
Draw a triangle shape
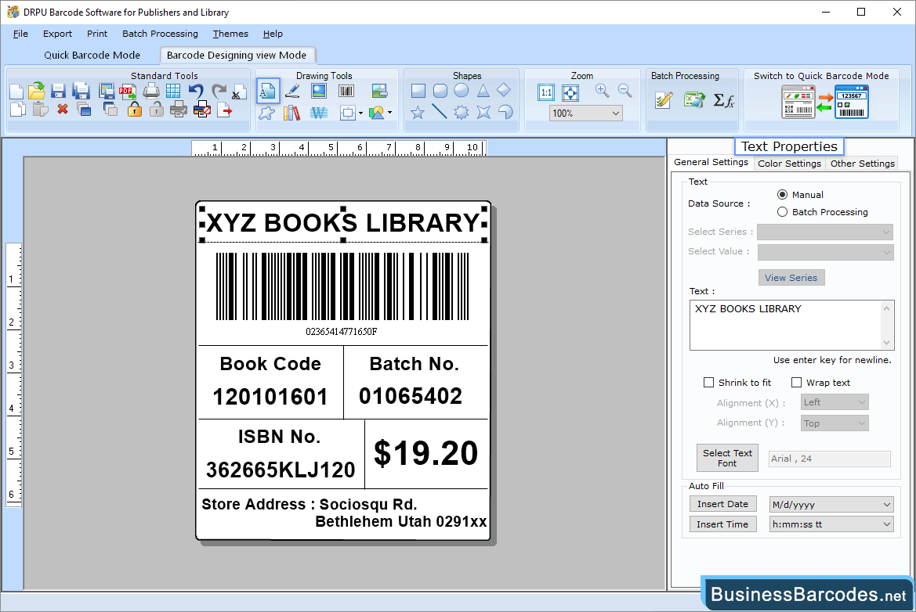pyautogui.click(x=483, y=91)
